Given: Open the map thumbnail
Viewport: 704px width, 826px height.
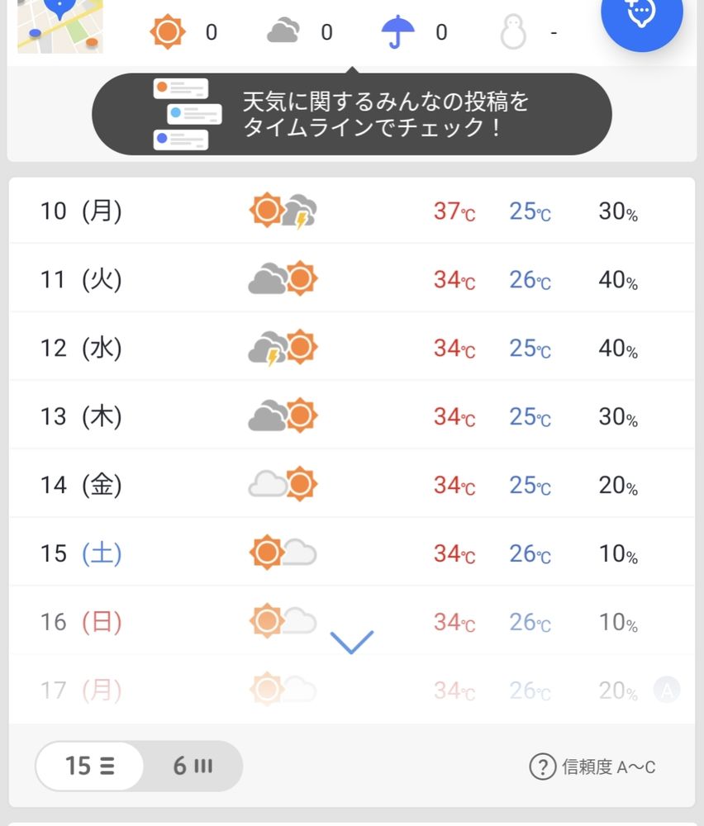Looking at the screenshot, I should click(60, 26).
